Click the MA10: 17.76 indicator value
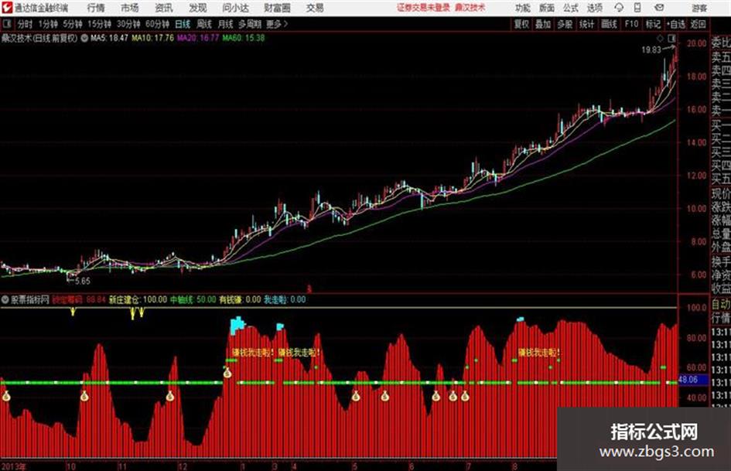Image resolution: width=731 pixels, height=471 pixels. 153,38
